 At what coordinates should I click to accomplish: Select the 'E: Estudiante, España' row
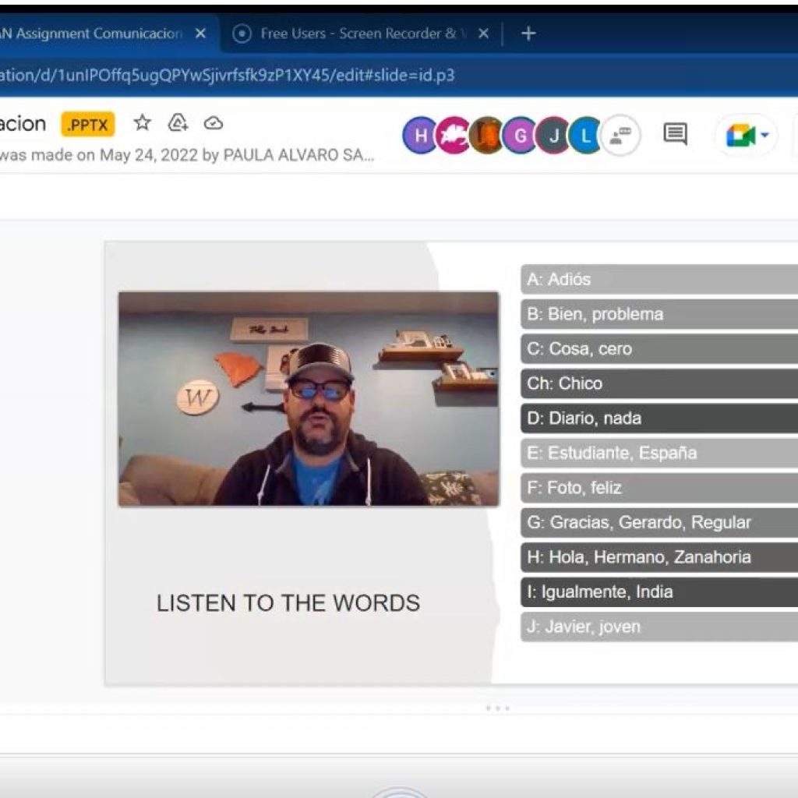659,453
